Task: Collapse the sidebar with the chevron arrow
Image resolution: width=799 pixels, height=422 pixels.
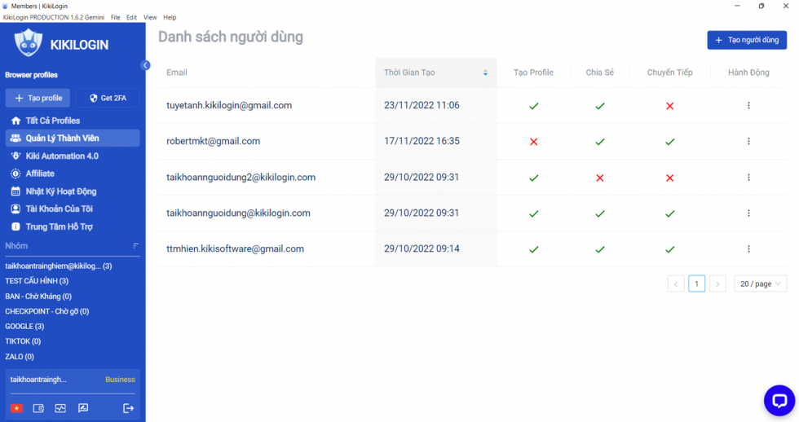Action: pos(145,65)
